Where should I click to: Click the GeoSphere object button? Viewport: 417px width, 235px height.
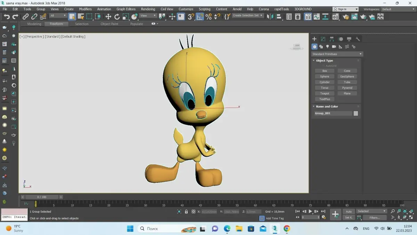coord(347,77)
